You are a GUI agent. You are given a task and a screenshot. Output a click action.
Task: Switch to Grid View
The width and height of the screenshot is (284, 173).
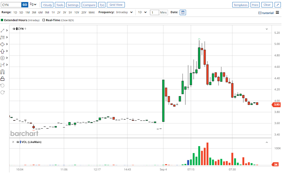[116, 5]
